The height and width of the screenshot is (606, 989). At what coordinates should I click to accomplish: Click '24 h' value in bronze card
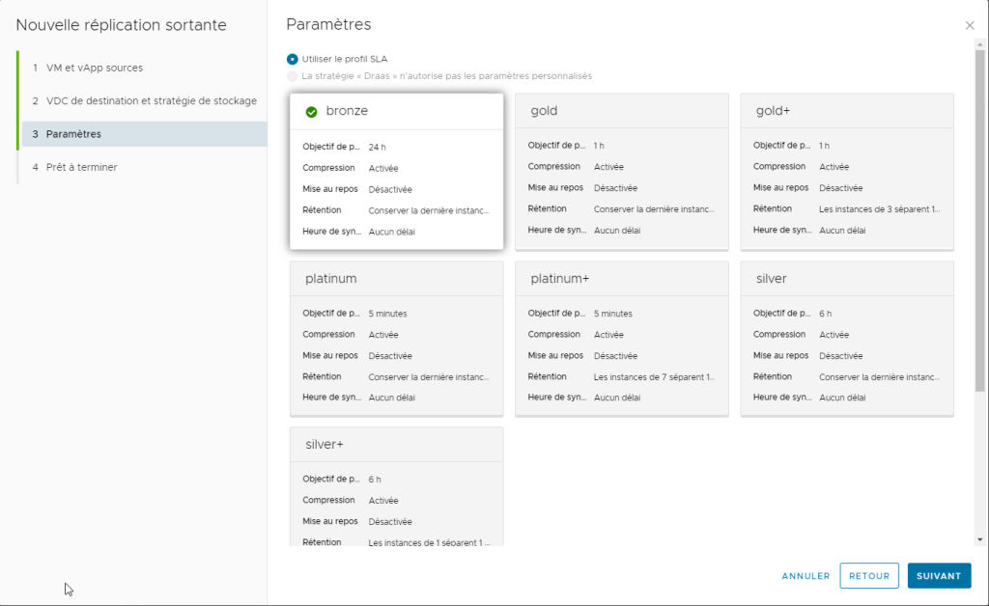coord(378,147)
